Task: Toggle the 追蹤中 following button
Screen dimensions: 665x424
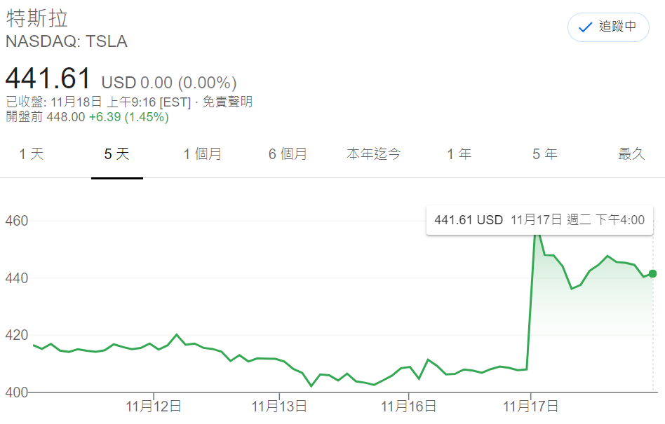Action: (x=608, y=27)
